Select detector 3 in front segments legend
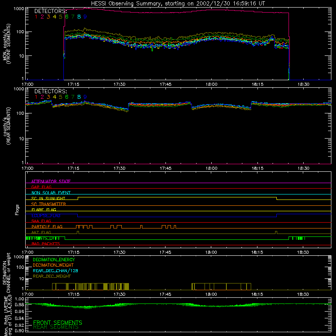The image size is (336, 336). tap(48, 17)
